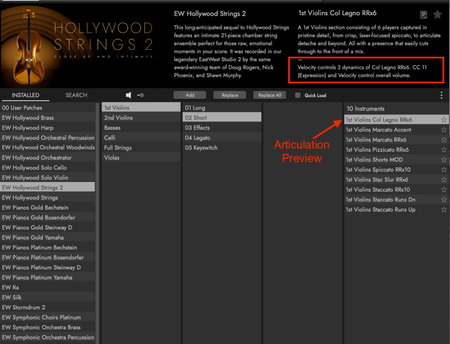This screenshot has height=344, width=450.
Task: Toggle favorite on 1st Violins Staccato RRx10
Action: coord(444,189)
